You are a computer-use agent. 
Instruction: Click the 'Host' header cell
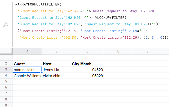56,64
